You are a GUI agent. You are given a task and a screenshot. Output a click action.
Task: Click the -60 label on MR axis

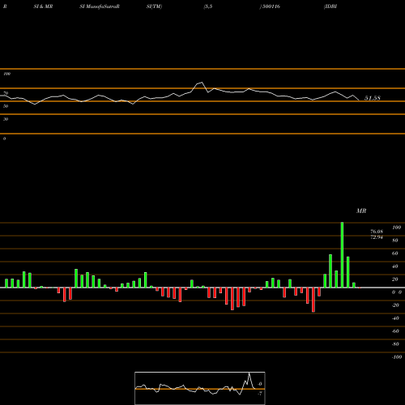click(395, 331)
